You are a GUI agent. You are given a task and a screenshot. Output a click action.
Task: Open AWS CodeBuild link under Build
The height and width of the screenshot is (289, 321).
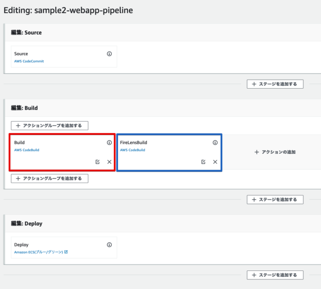tap(27, 150)
